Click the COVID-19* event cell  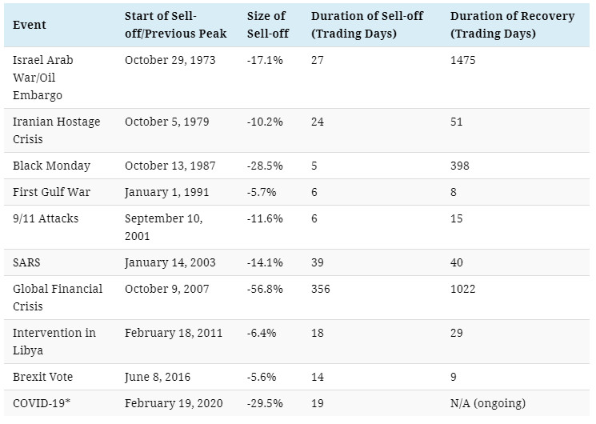point(42,403)
